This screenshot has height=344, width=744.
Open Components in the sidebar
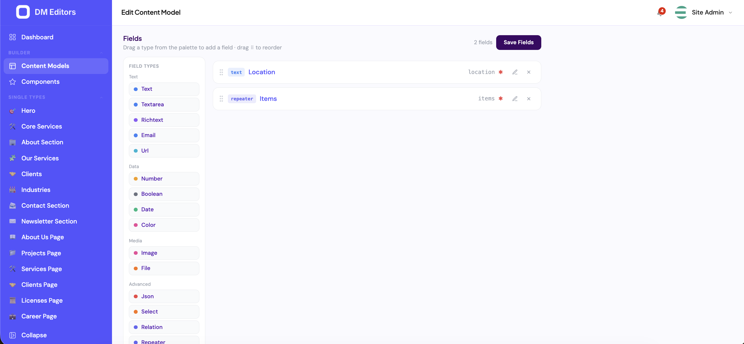point(56,82)
